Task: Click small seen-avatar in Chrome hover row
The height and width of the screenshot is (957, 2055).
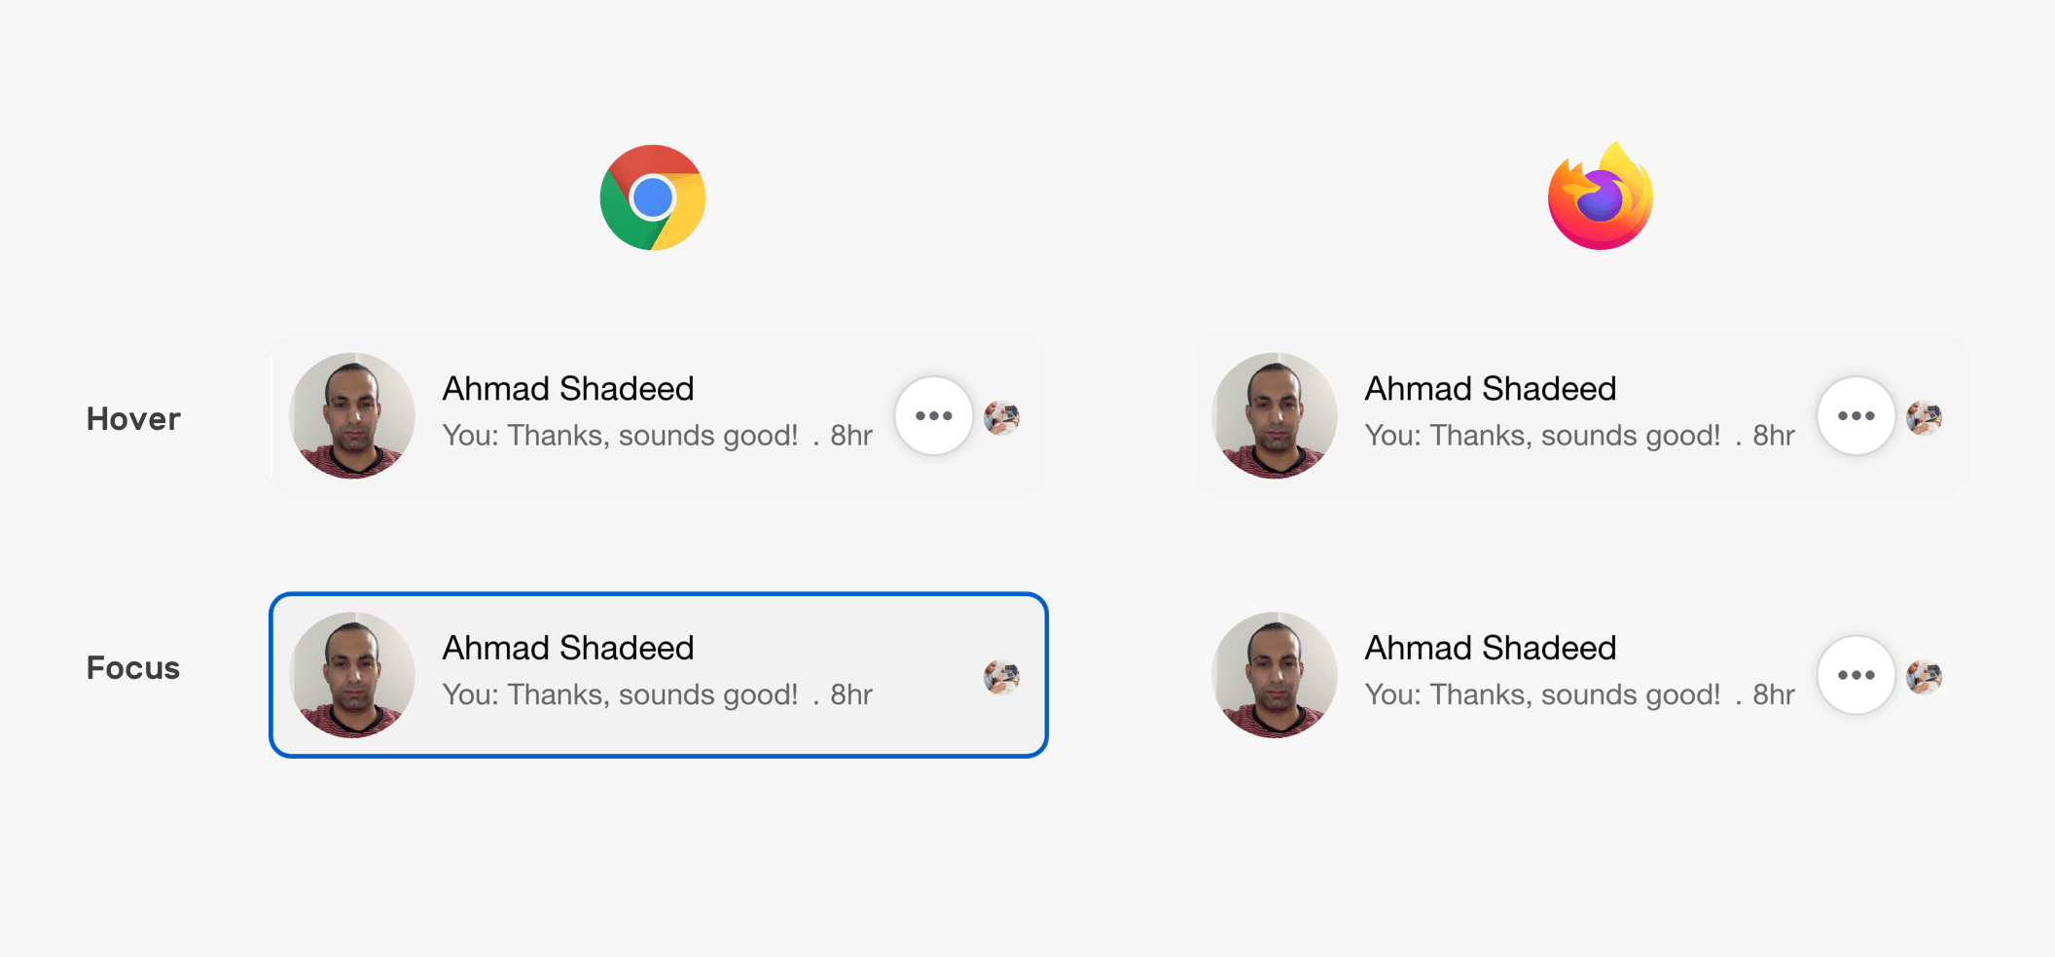Action: (1001, 418)
